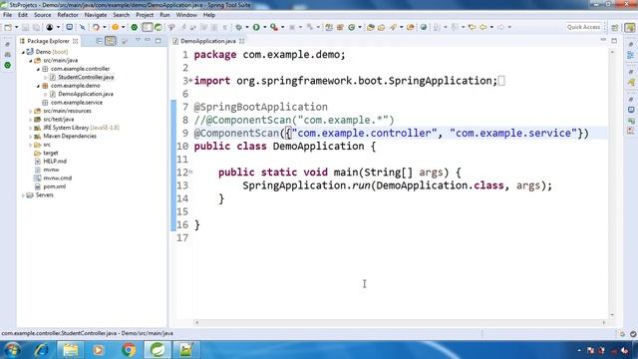Open Package Explorer view menu triangle
This screenshot has width=638, height=359.
[138, 40]
